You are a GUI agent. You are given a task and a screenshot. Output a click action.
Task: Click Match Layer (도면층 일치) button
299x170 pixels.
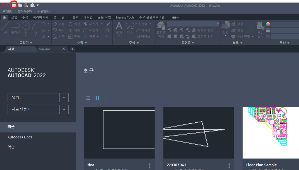point(203,36)
